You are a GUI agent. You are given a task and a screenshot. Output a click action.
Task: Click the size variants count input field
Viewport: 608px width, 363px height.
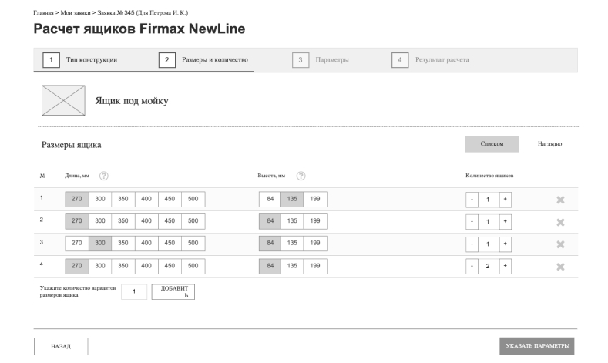[134, 291]
